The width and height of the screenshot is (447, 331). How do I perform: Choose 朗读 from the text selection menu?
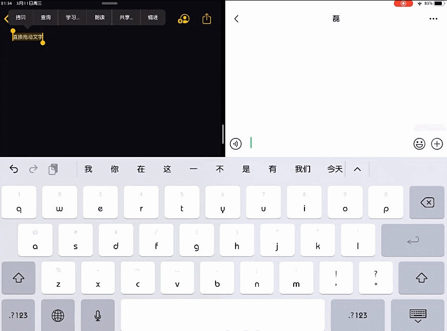100,18
